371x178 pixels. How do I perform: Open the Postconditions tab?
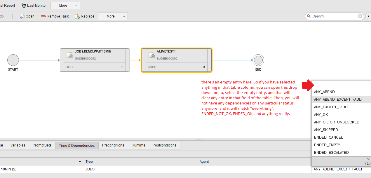click(164, 145)
